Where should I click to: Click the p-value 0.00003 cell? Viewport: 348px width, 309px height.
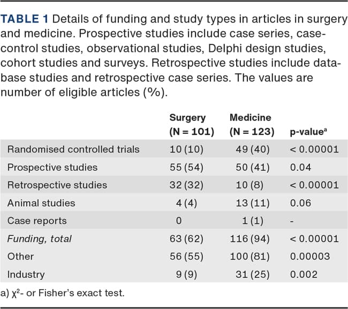click(x=310, y=257)
